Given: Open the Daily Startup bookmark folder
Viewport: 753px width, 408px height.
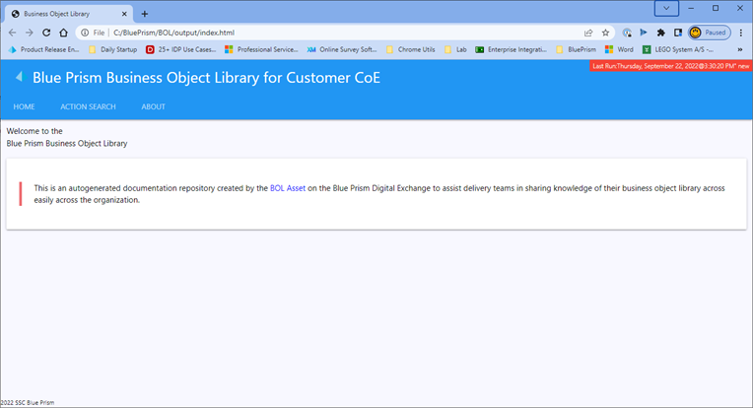Looking at the screenshot, I should coord(113,49).
